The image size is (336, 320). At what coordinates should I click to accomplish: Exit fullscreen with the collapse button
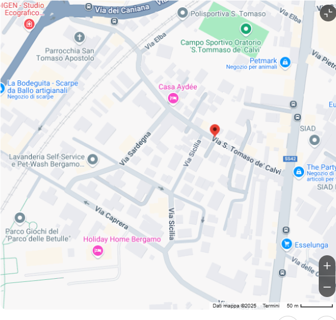tap(328, 13)
